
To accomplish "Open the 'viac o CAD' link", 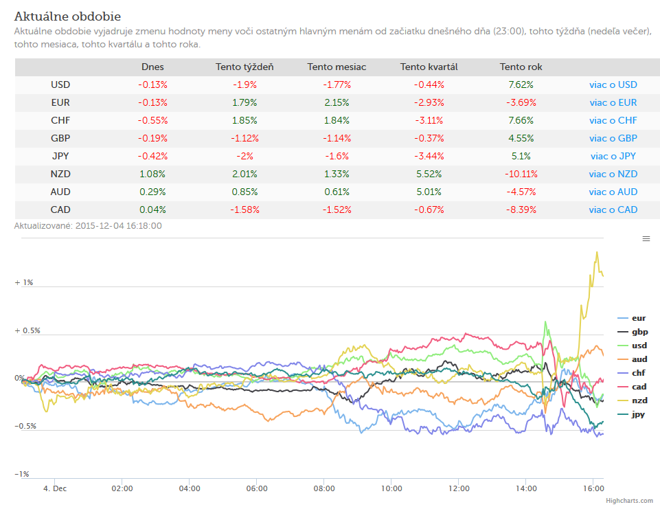I will [x=613, y=210].
